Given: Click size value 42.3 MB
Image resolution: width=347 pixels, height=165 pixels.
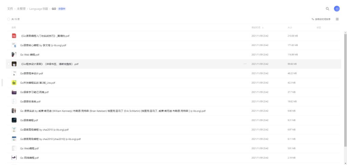Looking at the screenshot, I should click(x=291, y=82).
